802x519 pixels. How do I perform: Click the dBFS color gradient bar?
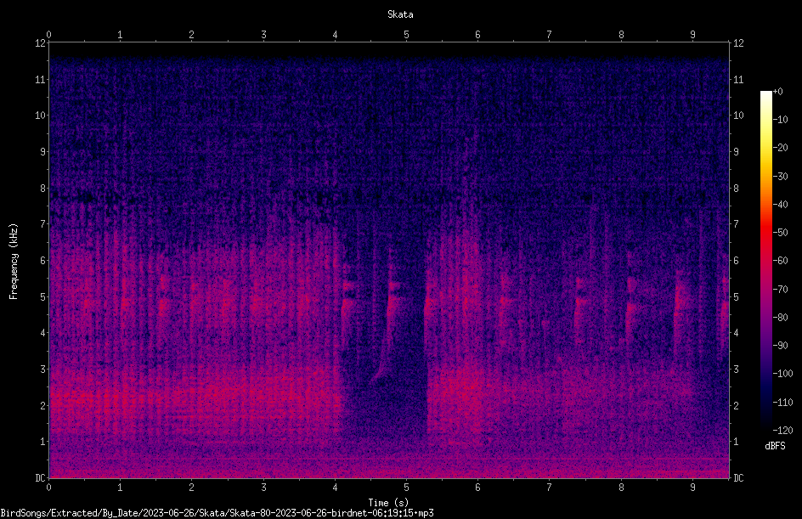[766, 261]
